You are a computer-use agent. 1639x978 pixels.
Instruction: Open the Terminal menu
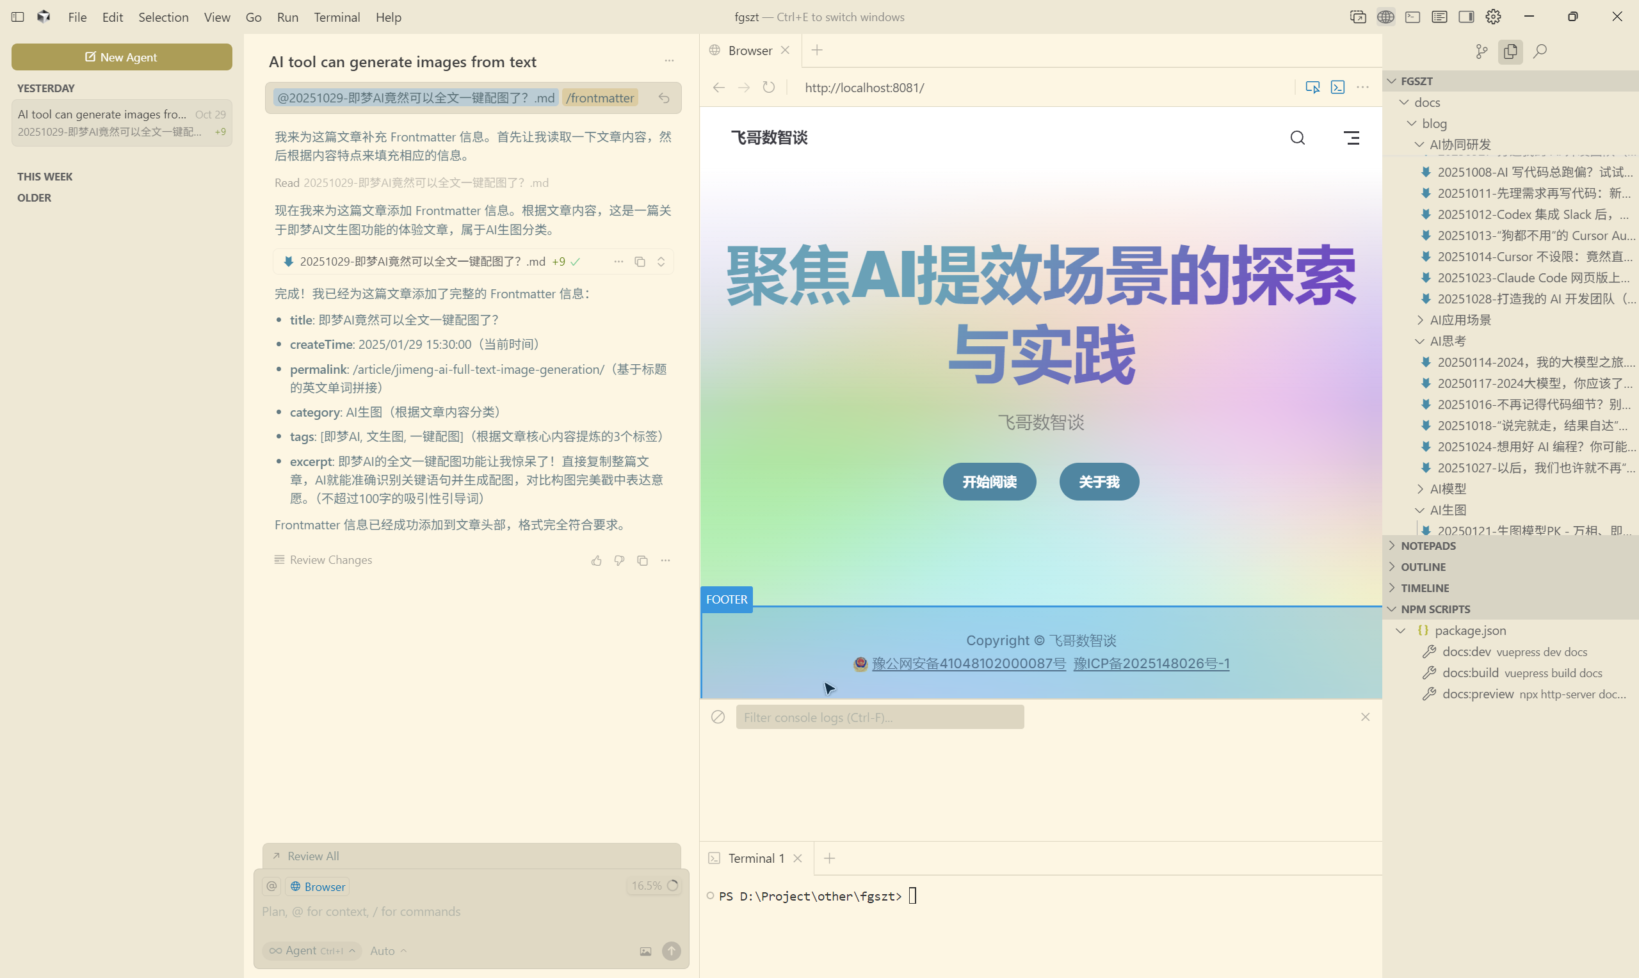(x=336, y=17)
